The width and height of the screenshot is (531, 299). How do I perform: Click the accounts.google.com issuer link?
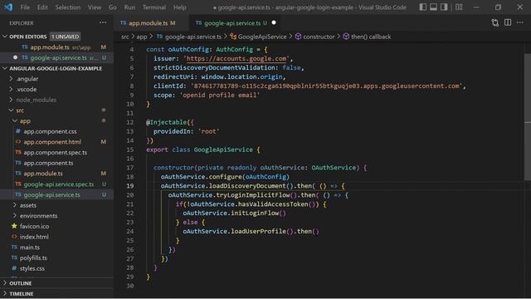(236, 58)
